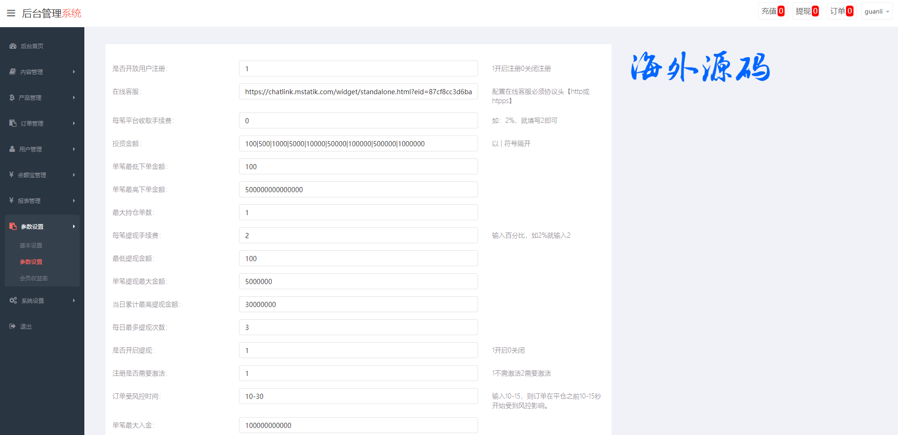Image resolution: width=898 pixels, height=435 pixels.
Task: Click the 订单受风控时间 input field
Action: [358, 397]
